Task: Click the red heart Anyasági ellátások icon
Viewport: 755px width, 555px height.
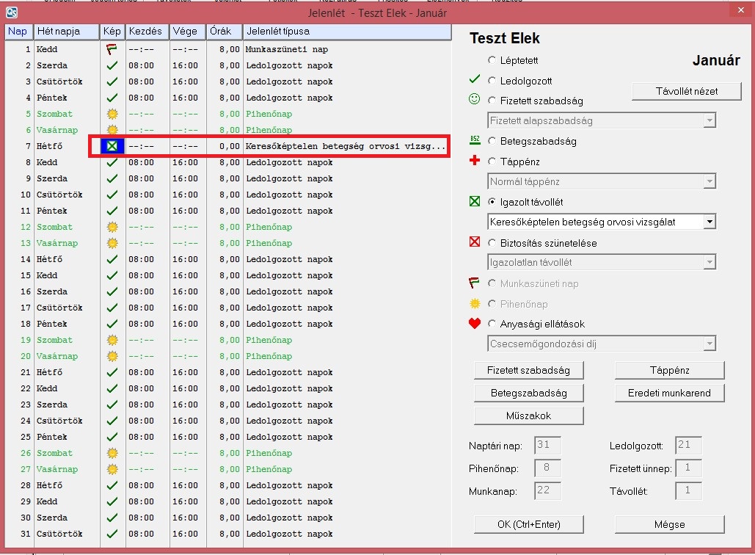Action: 475,324
